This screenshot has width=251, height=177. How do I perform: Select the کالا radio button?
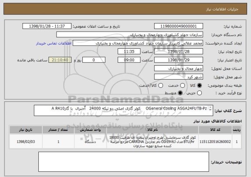click(199, 86)
